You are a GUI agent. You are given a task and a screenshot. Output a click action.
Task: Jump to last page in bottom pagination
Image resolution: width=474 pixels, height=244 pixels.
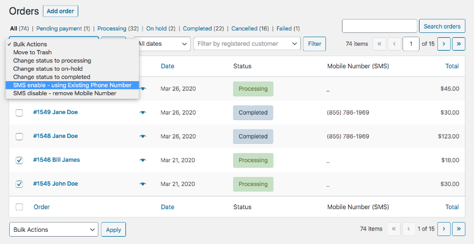click(x=459, y=229)
